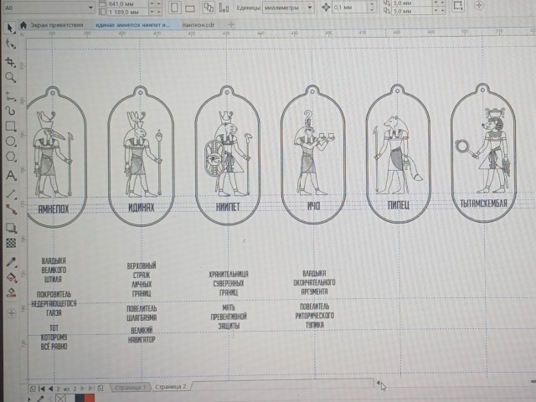Add page after current page icon

[x=100, y=388]
